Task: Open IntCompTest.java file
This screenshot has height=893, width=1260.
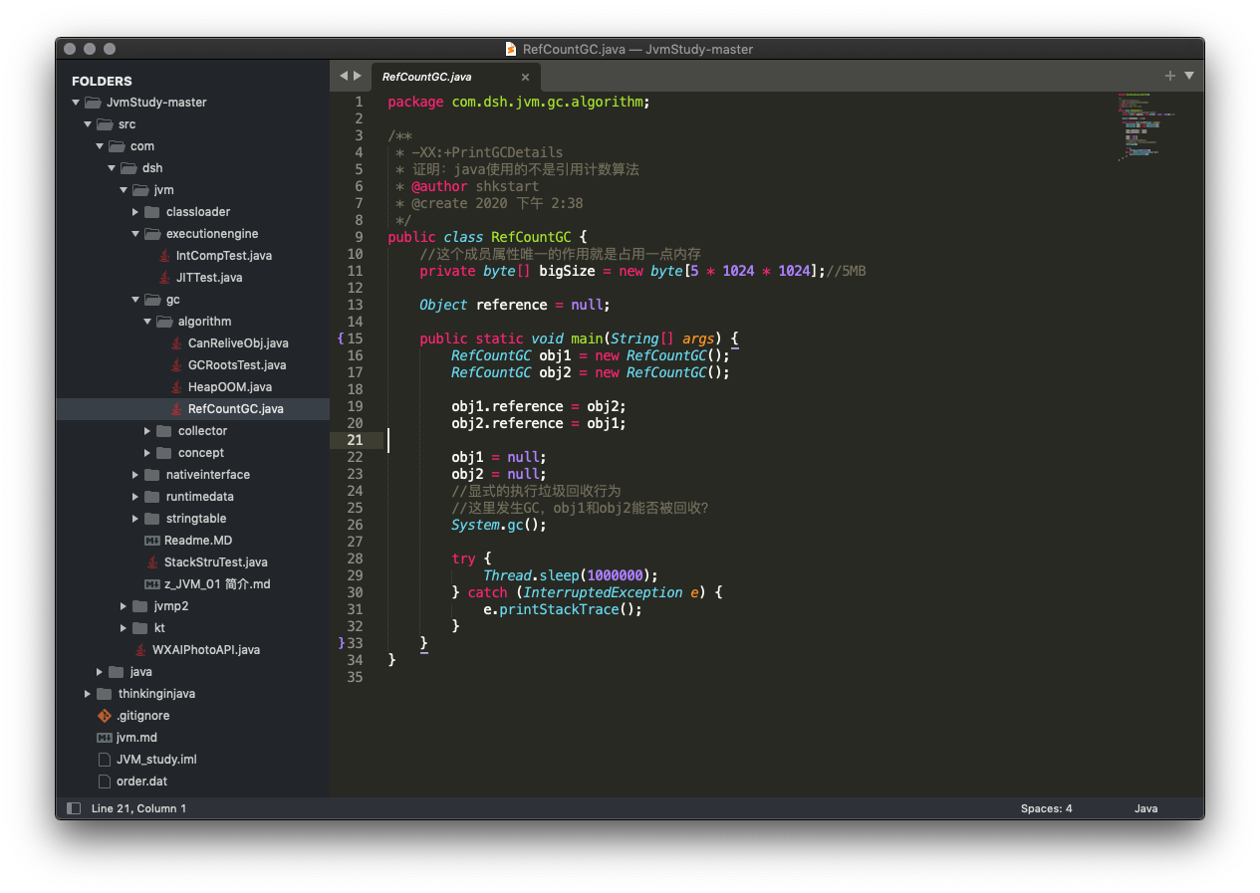Action: pyautogui.click(x=224, y=256)
